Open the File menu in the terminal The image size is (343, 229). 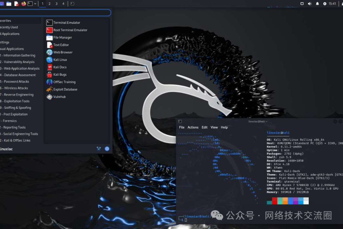pos(182,127)
